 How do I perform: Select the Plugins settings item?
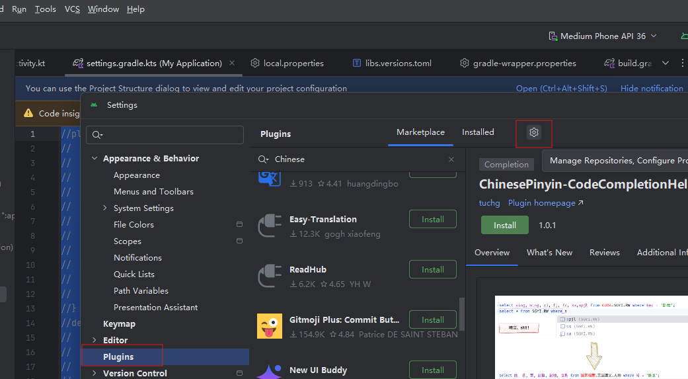[165, 357]
